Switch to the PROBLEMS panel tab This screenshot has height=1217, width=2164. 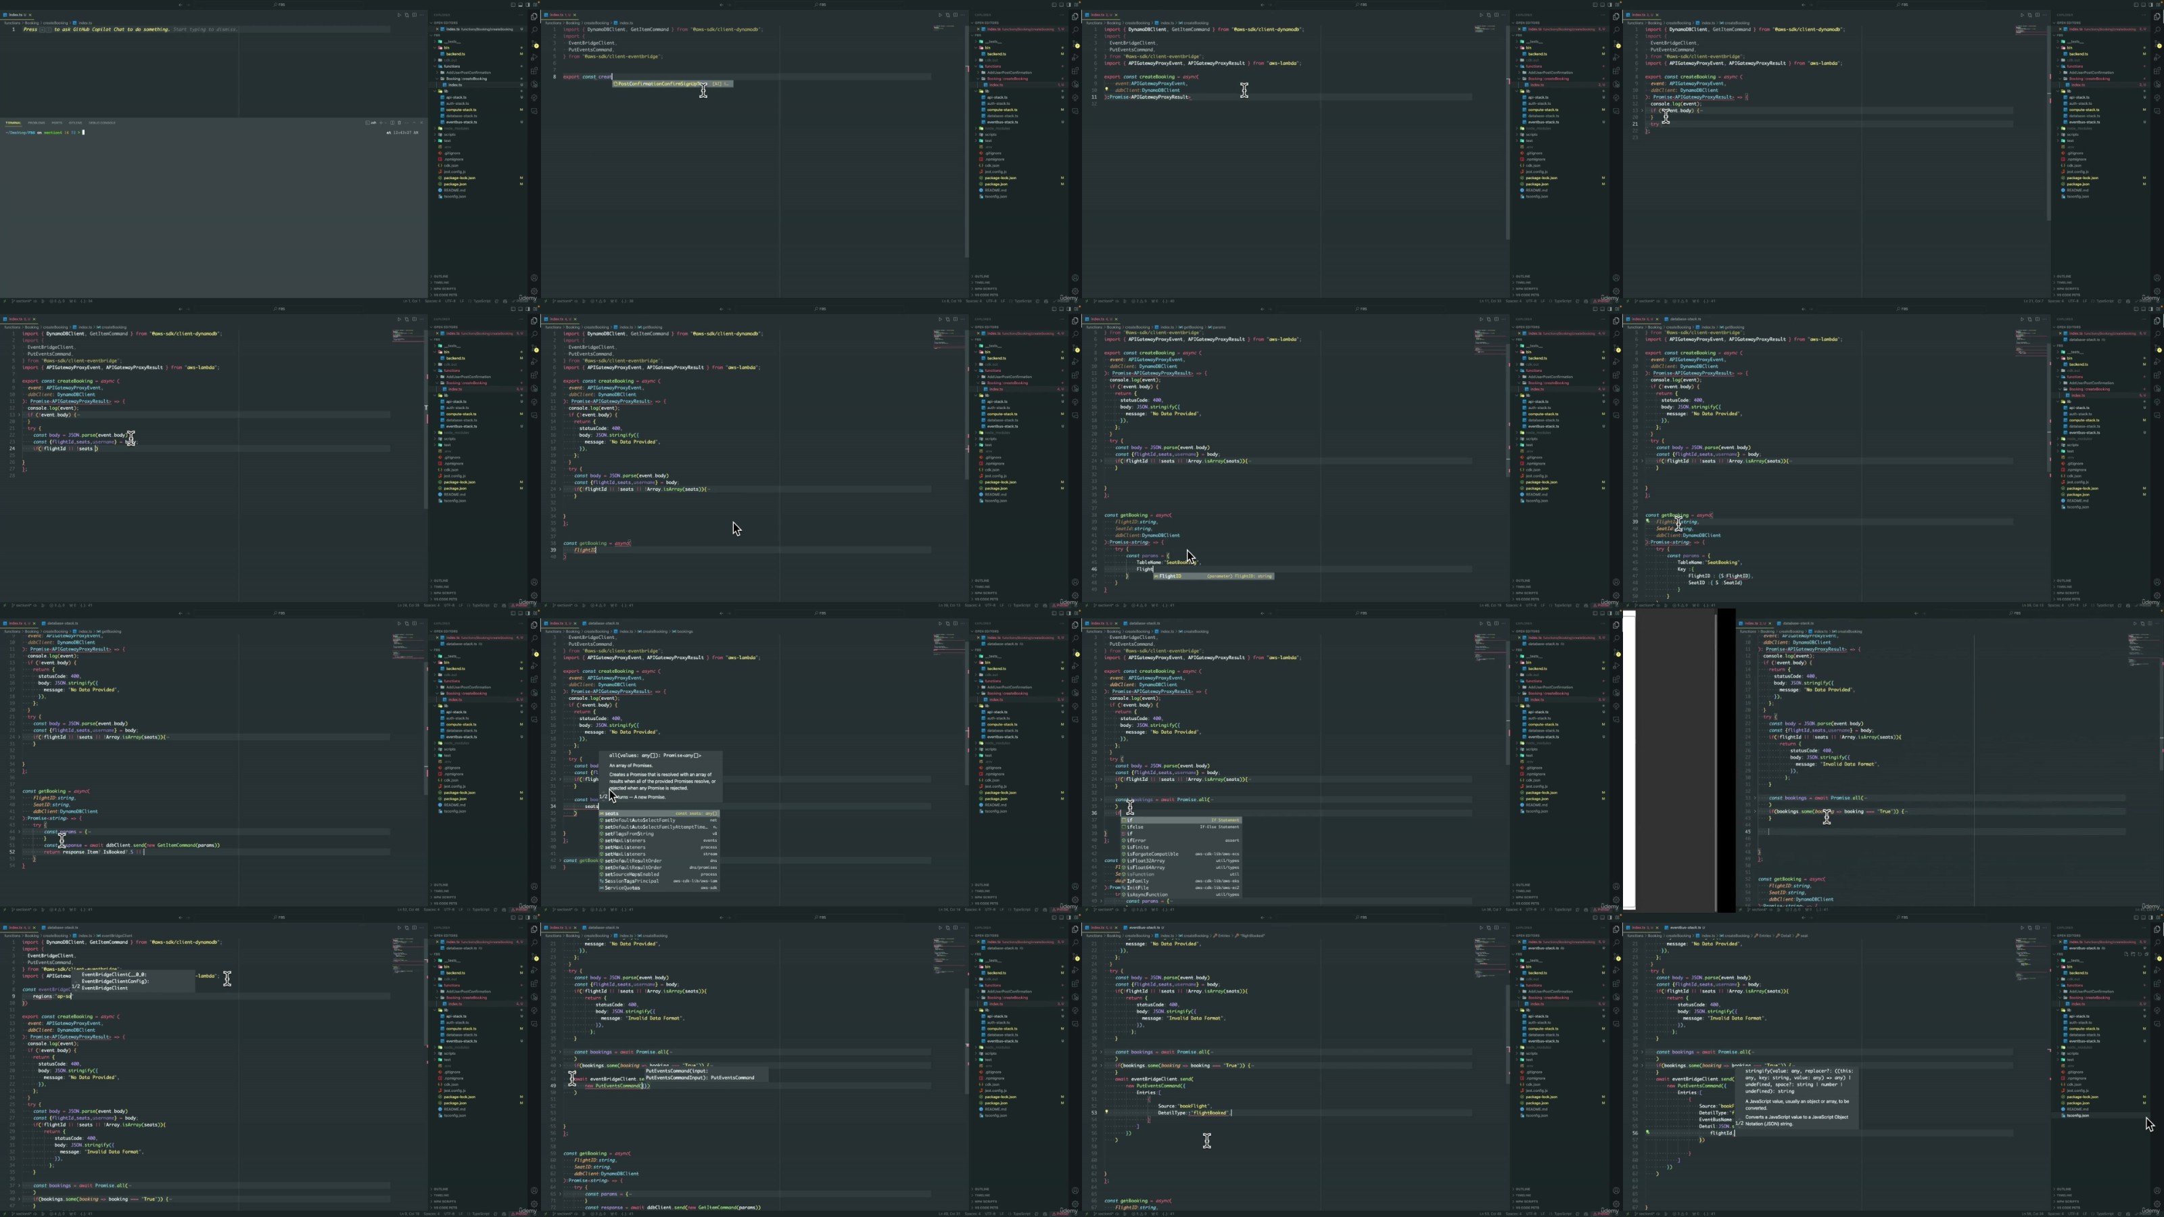(x=36, y=124)
